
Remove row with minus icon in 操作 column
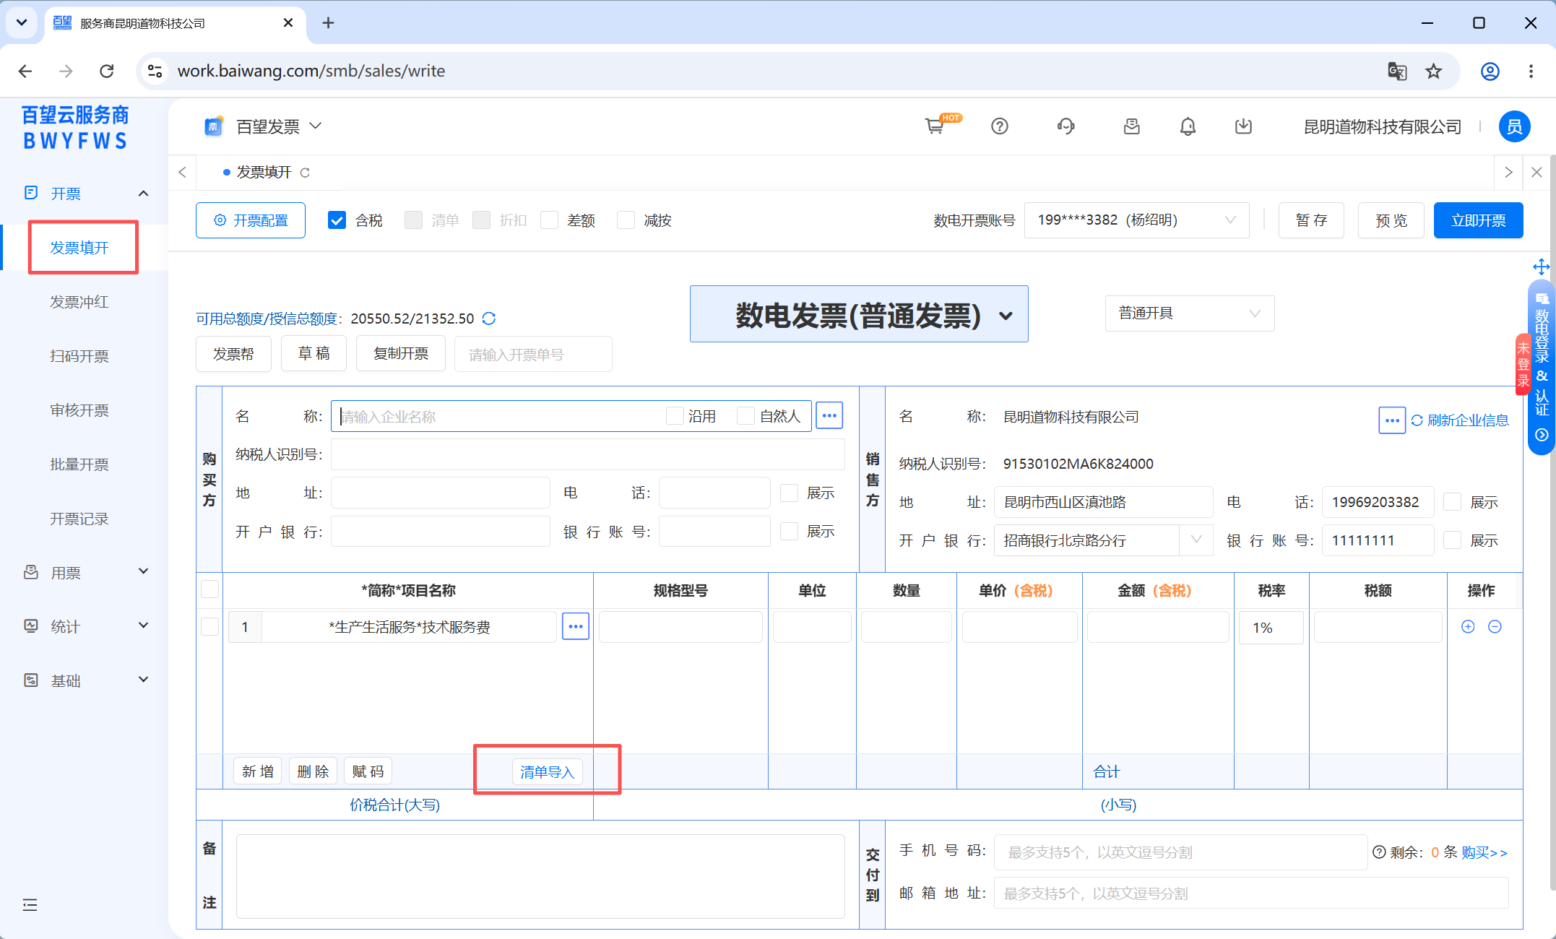tap(1495, 626)
